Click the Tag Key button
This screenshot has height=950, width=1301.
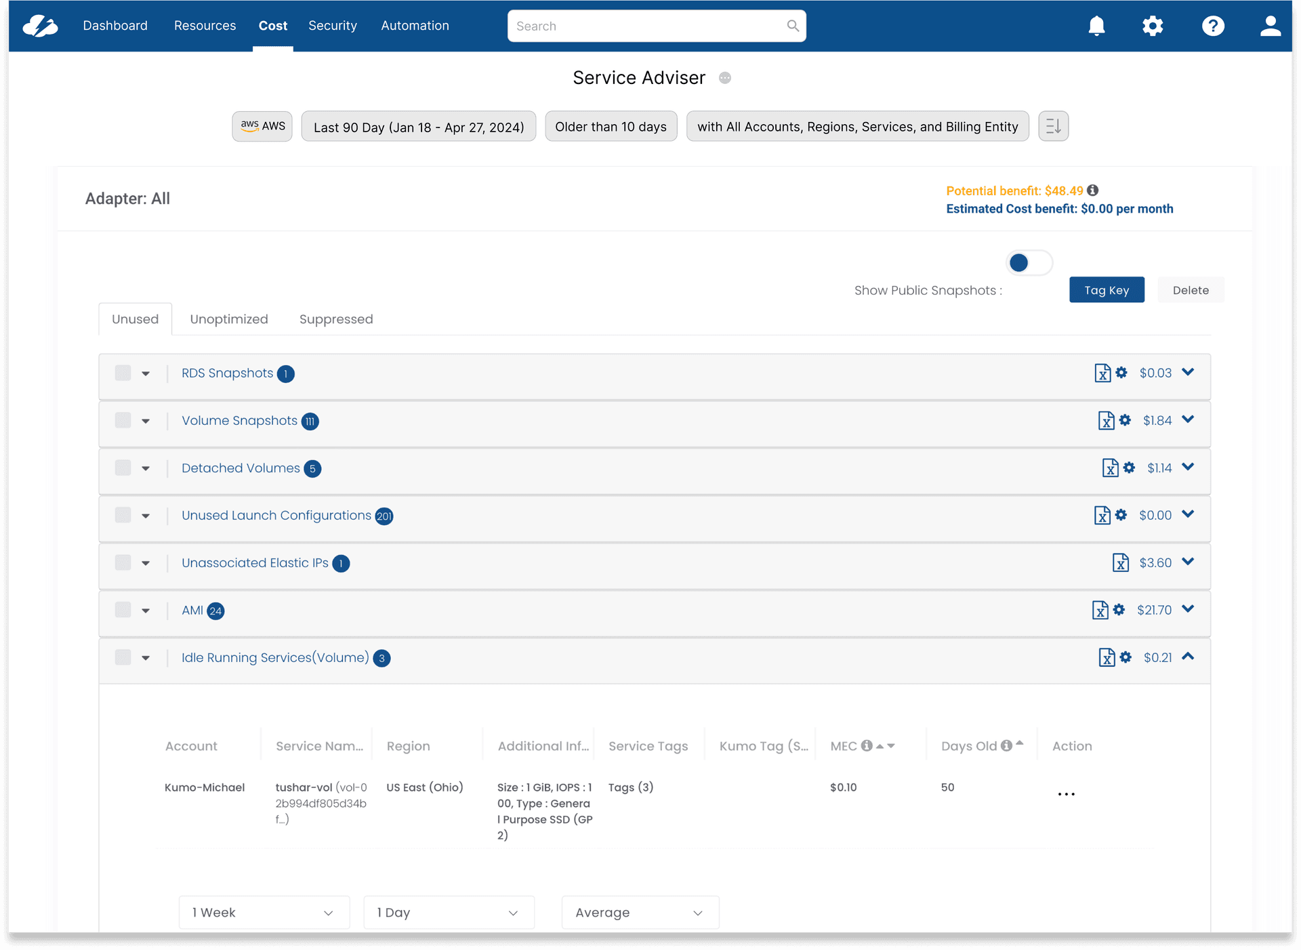[x=1106, y=290]
